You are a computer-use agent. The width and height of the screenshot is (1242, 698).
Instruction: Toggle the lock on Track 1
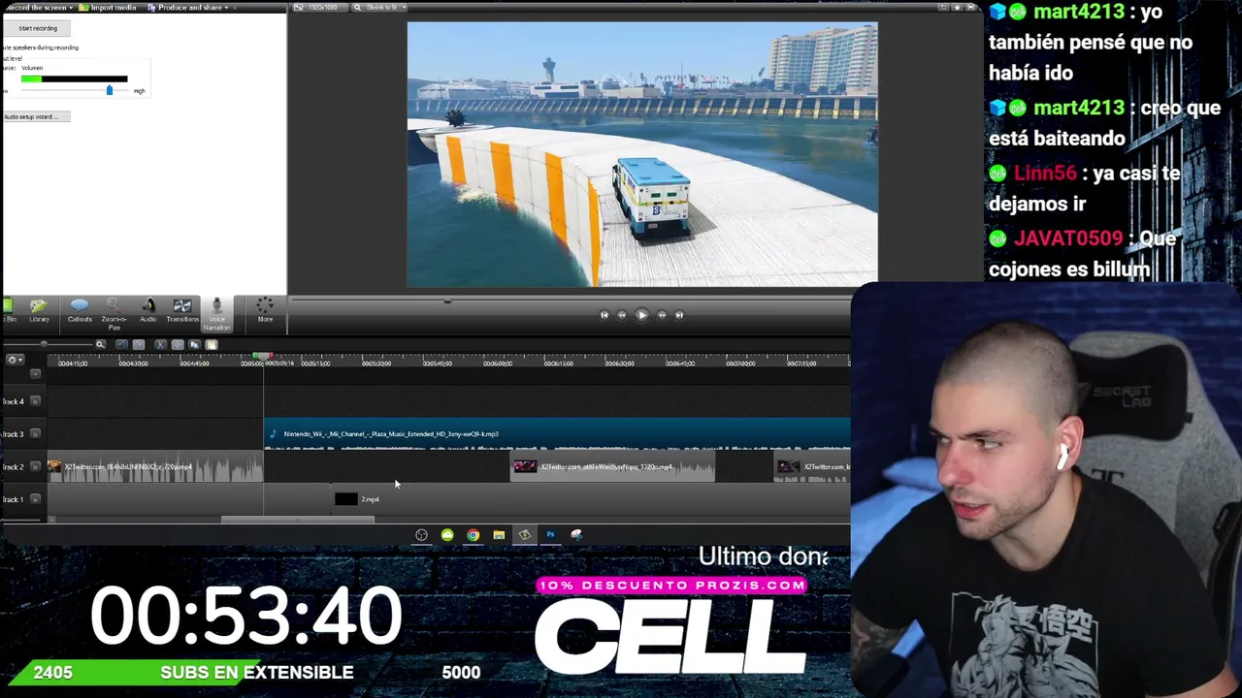36,499
